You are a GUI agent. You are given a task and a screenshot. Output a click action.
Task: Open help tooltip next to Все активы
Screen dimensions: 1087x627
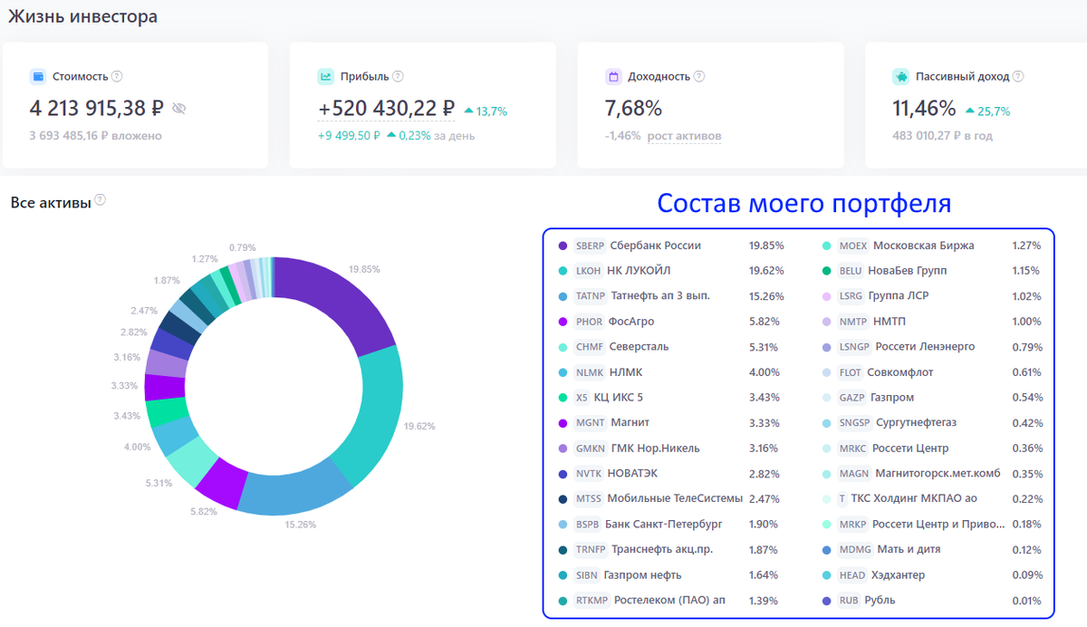[100, 200]
